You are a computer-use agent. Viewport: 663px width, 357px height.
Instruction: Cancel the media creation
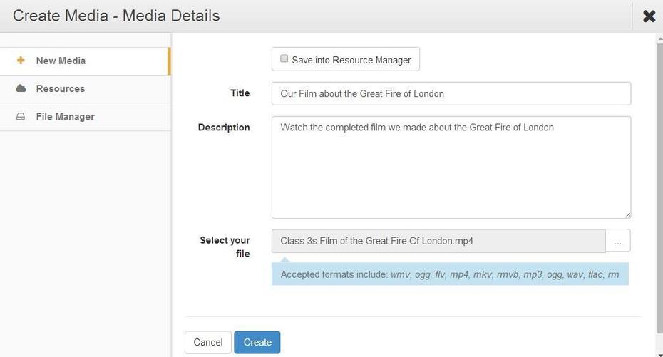click(x=207, y=342)
